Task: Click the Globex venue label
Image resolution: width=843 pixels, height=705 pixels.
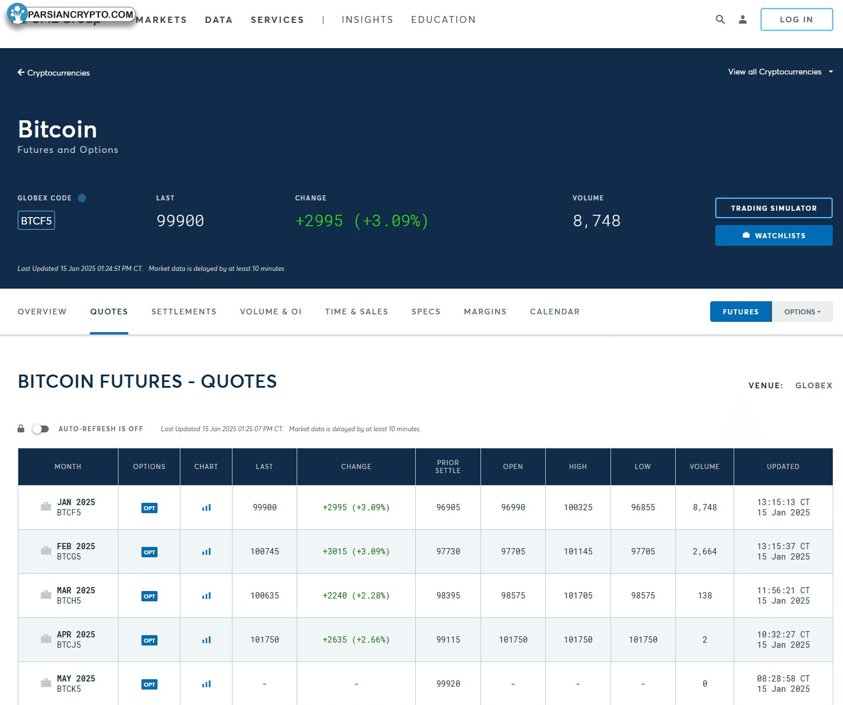Action: 813,385
